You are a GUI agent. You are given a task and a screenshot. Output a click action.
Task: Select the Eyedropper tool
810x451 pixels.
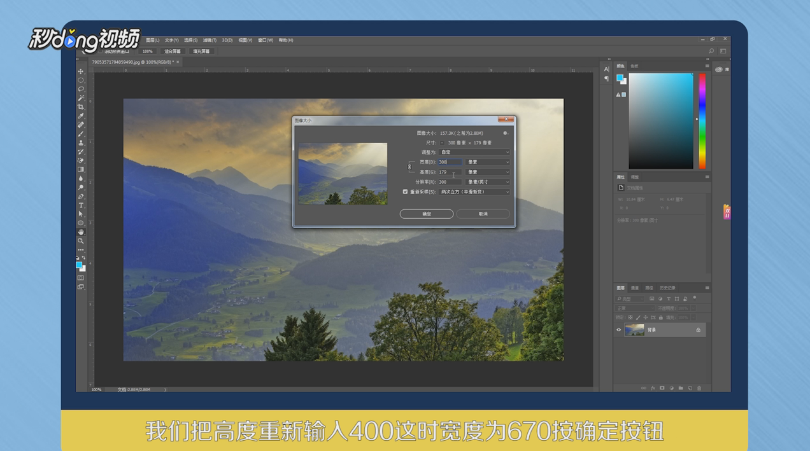tap(81, 116)
